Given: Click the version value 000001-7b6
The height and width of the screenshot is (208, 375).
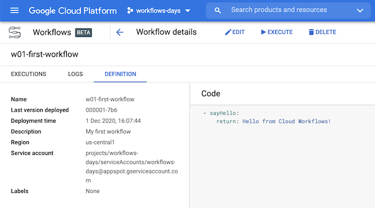Looking at the screenshot, I should pyautogui.click(x=102, y=110).
